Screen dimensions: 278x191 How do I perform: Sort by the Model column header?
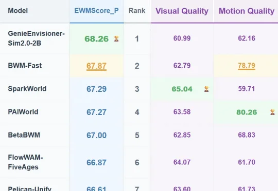(x=18, y=11)
